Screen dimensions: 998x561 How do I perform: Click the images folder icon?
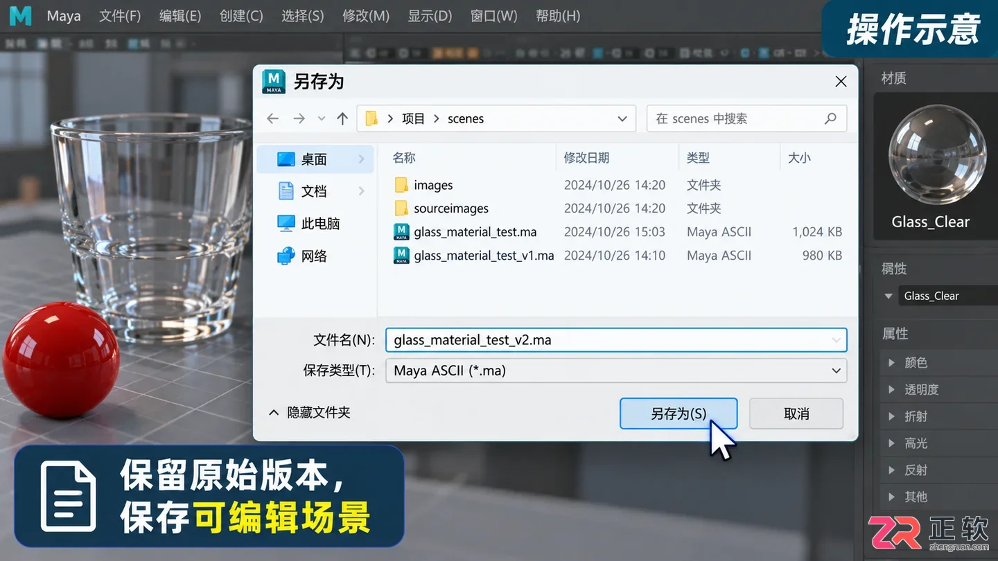coord(401,185)
